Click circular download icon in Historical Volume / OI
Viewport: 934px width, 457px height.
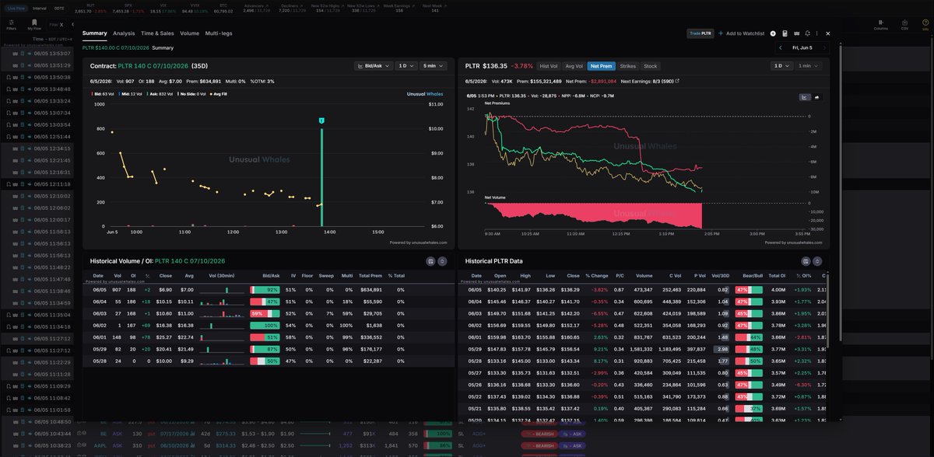click(x=442, y=262)
